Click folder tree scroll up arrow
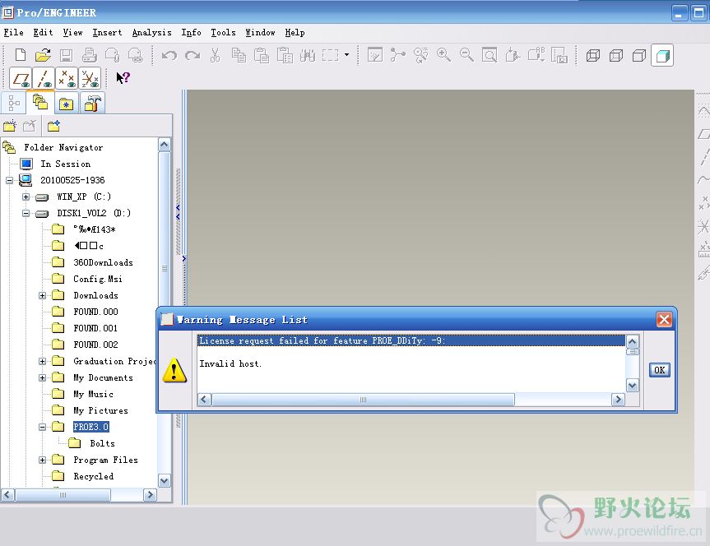This screenshot has width=710, height=546. [165, 145]
